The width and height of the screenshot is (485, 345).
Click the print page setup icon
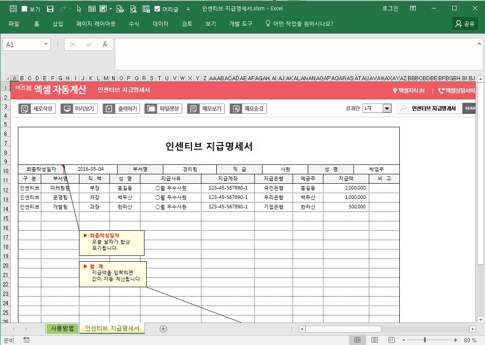[120, 9]
